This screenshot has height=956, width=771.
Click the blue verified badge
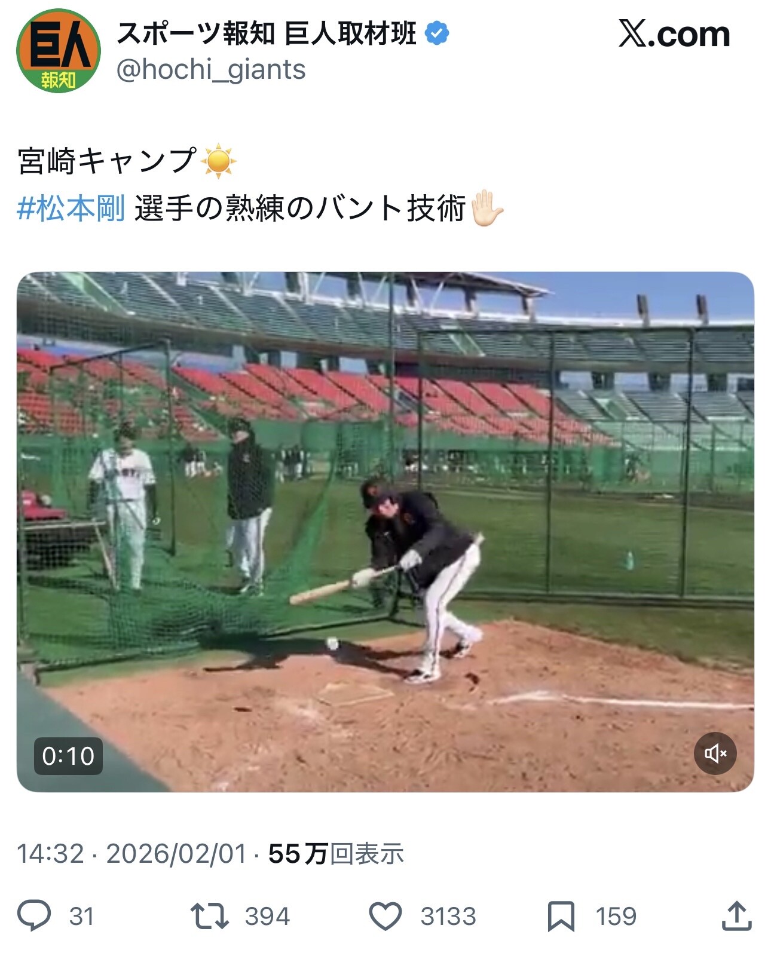(x=437, y=33)
